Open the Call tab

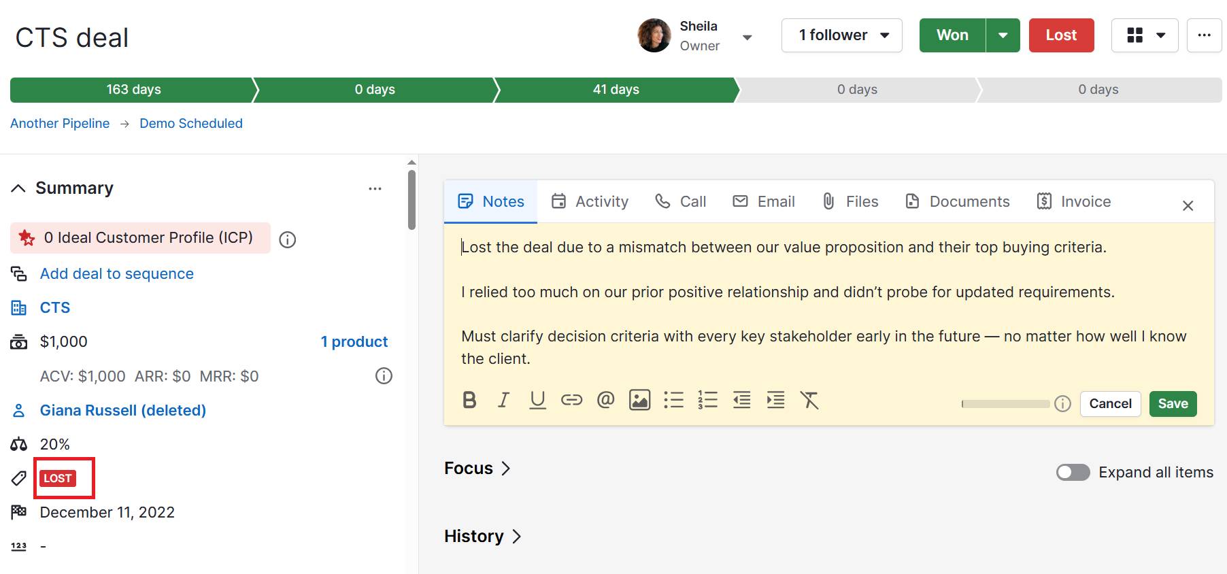[680, 201]
